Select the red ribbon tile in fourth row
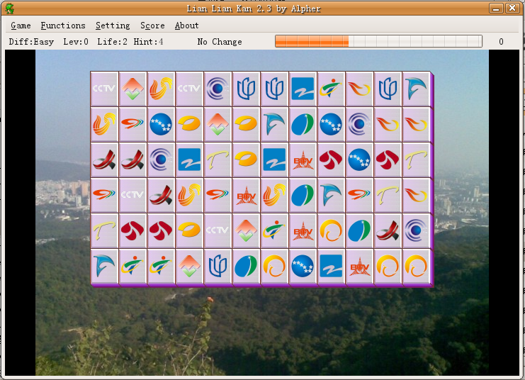525x380 pixels. click(161, 196)
